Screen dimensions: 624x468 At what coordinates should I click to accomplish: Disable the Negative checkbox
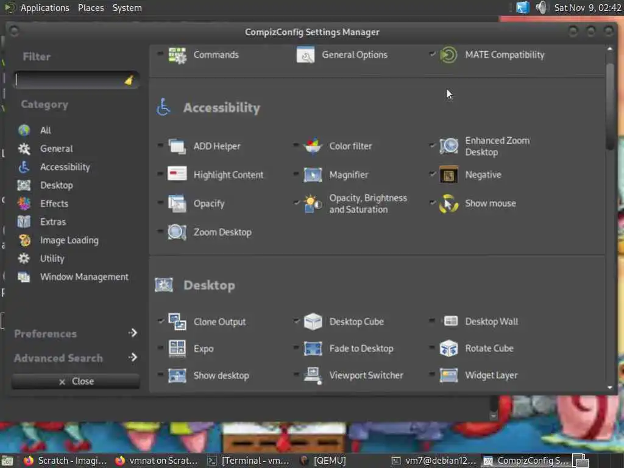coord(432,174)
